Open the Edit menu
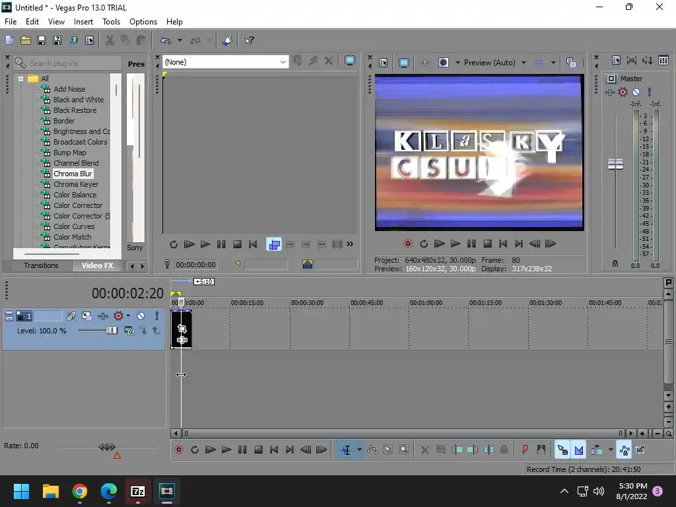Image resolution: width=676 pixels, height=507 pixels. pyautogui.click(x=32, y=22)
